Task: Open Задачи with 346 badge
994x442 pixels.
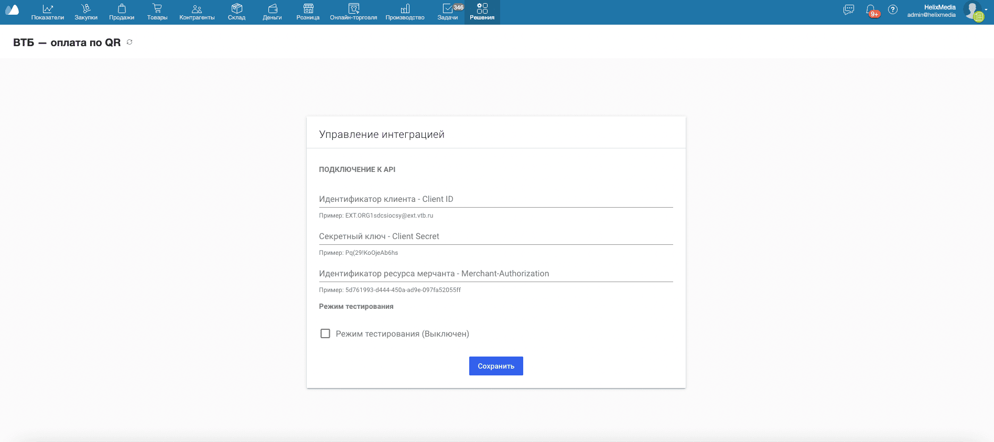Action: click(448, 12)
